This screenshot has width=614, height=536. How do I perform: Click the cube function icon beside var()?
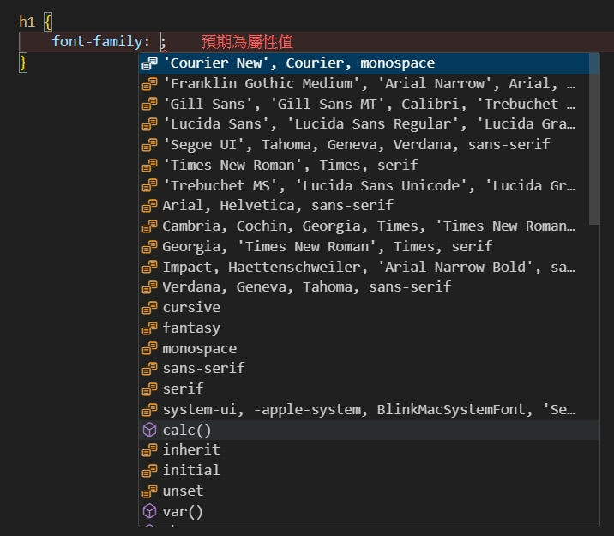pos(149,511)
